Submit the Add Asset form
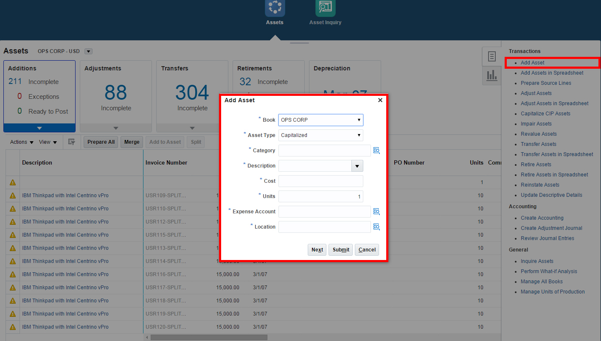 click(341, 250)
